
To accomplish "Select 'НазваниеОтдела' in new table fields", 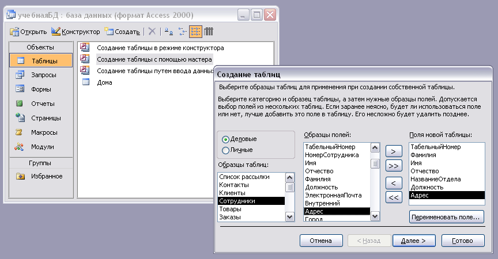I will [x=447, y=179].
